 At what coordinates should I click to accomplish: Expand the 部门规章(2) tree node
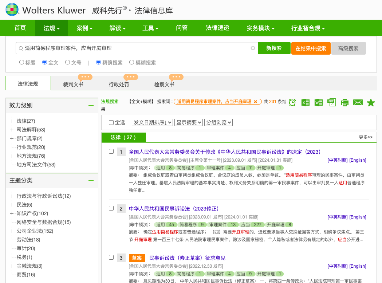tap(12, 139)
